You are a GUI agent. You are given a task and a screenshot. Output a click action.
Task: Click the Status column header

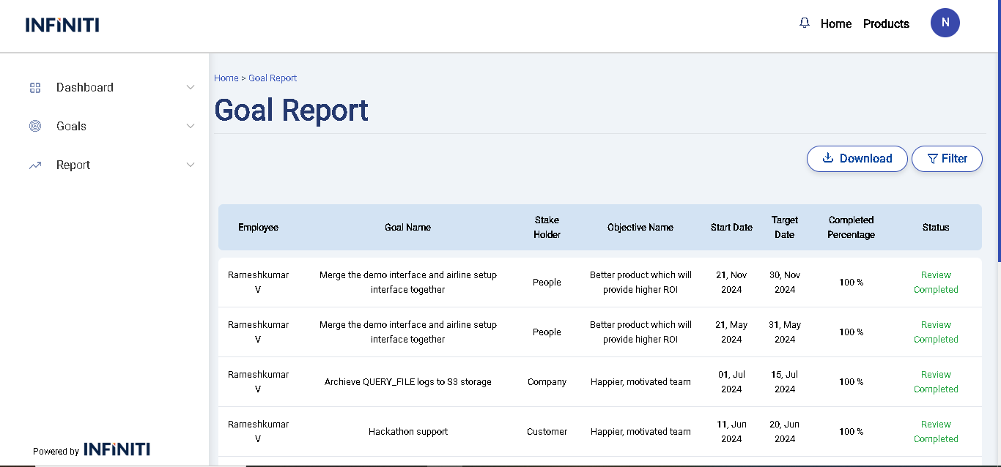935,228
